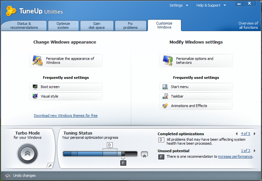
Task: Toggle the Turbo Mode round button
Action: pos(28,154)
